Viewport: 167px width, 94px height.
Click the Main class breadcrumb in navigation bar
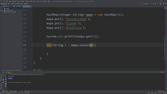pyautogui.click(x=26, y=4)
